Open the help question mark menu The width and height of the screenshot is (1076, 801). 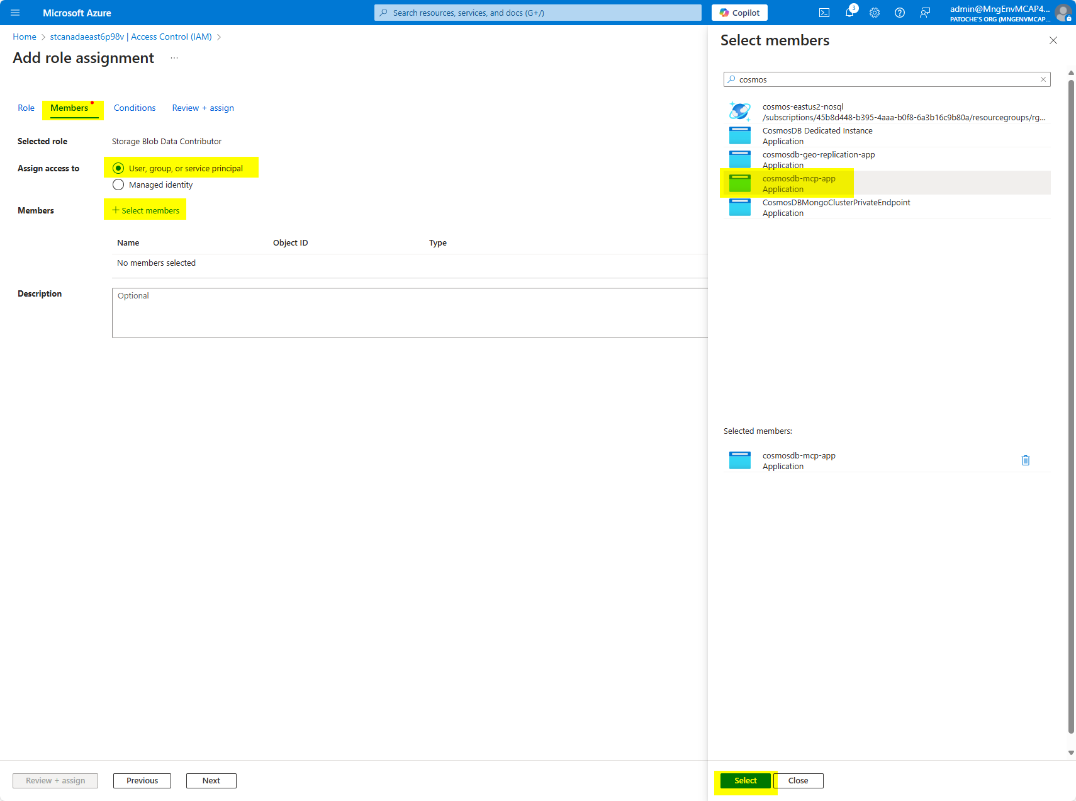900,13
